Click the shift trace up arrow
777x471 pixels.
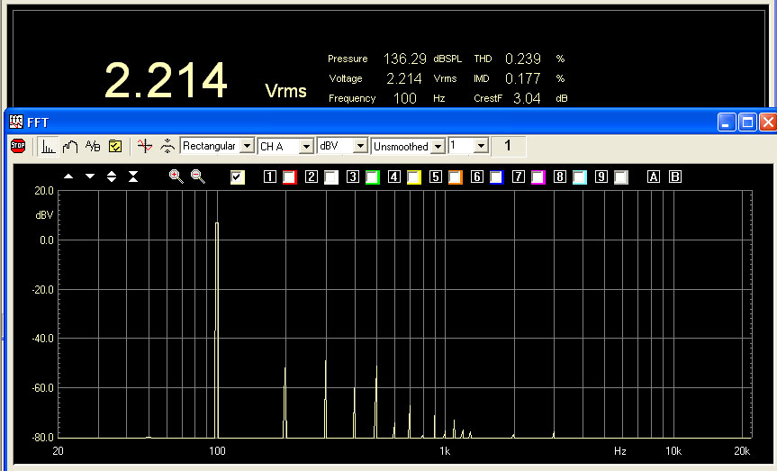68,177
